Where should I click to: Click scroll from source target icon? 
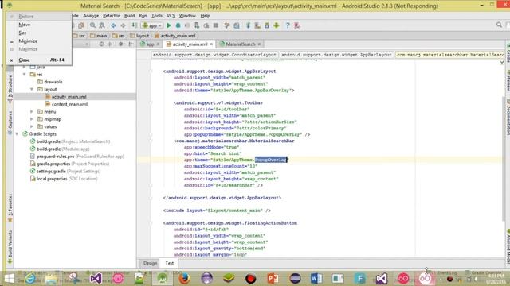click(x=101, y=44)
